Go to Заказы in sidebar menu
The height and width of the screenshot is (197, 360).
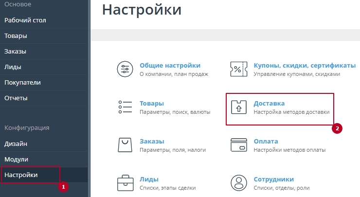[x=15, y=52]
